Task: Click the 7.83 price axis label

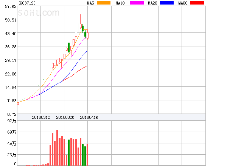Action: tap(12, 101)
